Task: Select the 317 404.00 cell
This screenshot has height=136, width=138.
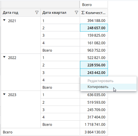Action: [x=94, y=117]
